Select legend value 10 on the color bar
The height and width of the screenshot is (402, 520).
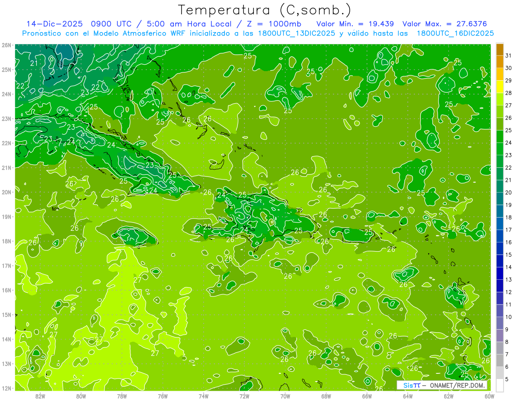508,317
